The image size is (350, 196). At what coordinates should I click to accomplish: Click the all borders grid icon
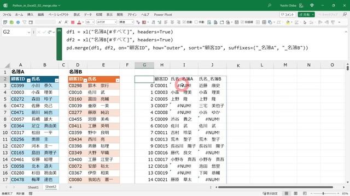click(264, 22)
